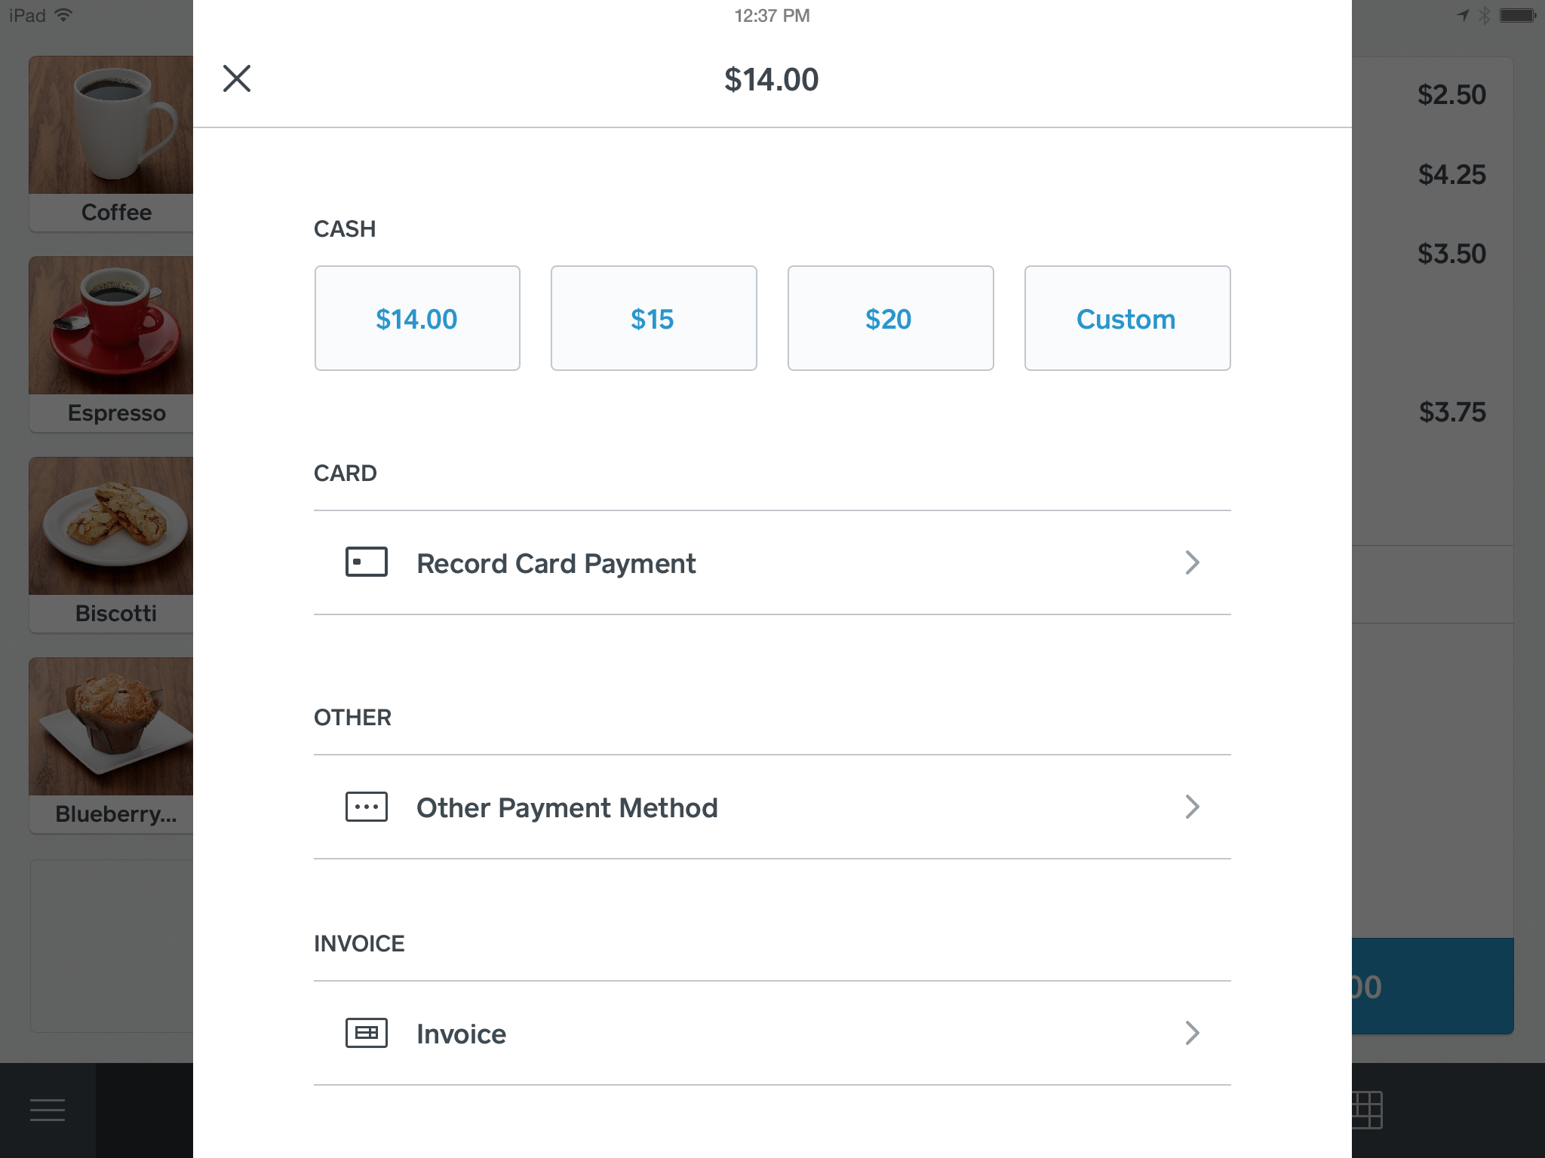The width and height of the screenshot is (1545, 1158).
Task: Click the card icon beside Record Card Payment
Action: point(367,562)
